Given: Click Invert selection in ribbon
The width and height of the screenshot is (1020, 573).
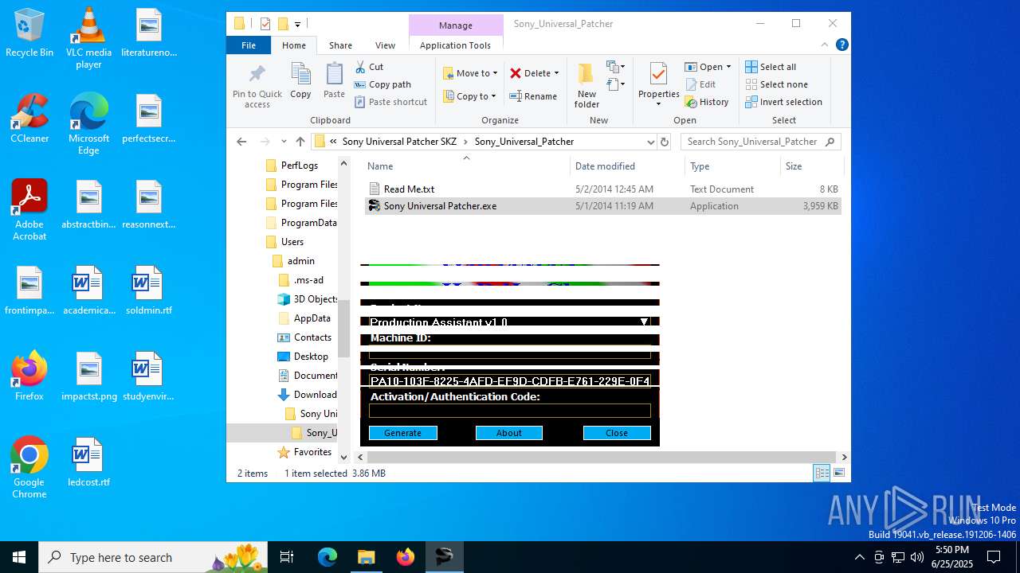Looking at the screenshot, I should [783, 102].
